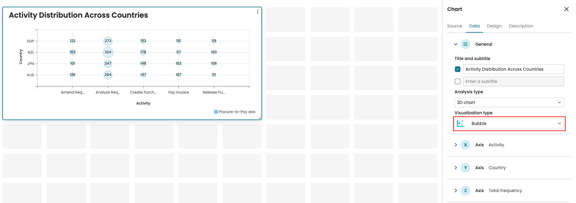Click the Y axis circle icon

pyautogui.click(x=465, y=168)
